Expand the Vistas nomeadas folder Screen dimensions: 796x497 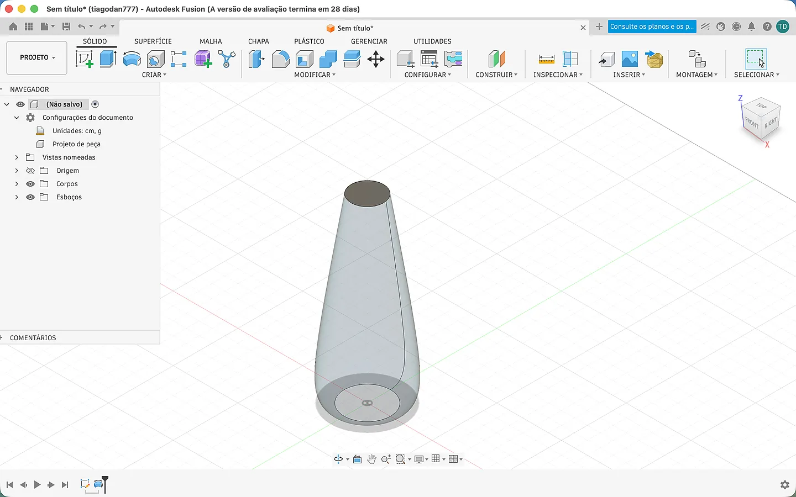(x=17, y=157)
